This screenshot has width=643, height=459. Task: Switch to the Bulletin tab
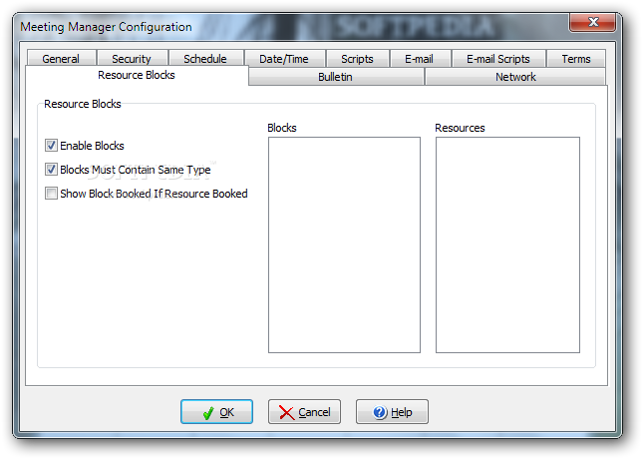[335, 77]
